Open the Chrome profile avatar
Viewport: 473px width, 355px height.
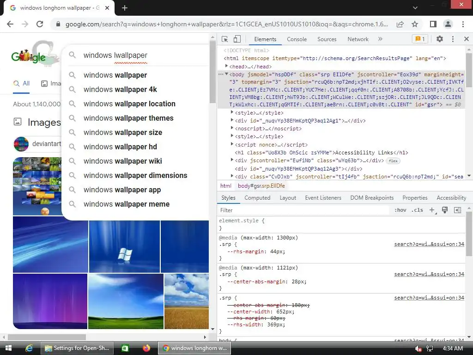(x=448, y=24)
